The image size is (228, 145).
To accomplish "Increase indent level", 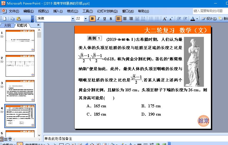I will tap(185, 19).
